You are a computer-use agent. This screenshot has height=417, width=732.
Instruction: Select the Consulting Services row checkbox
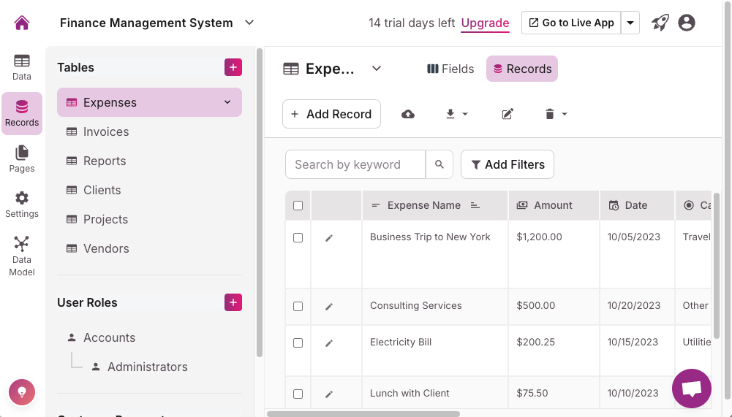(298, 306)
